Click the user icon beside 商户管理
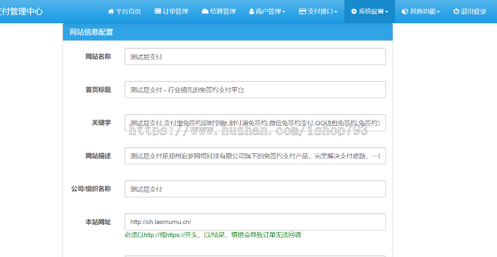This screenshot has height=257, width=497. tap(252, 12)
